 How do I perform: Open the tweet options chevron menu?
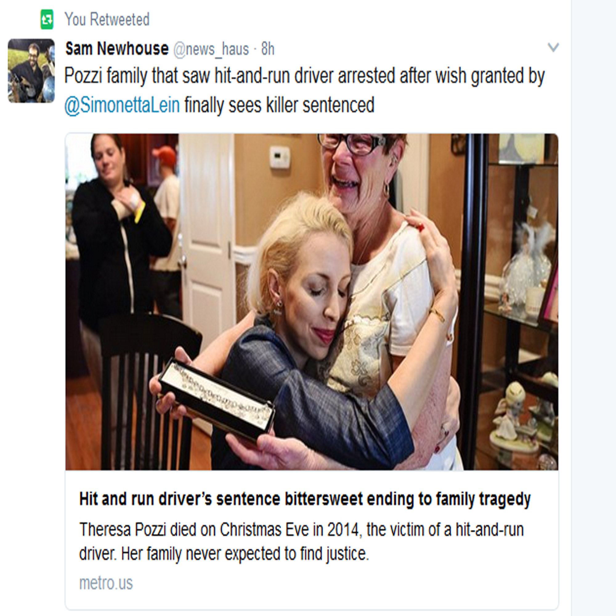coord(553,48)
